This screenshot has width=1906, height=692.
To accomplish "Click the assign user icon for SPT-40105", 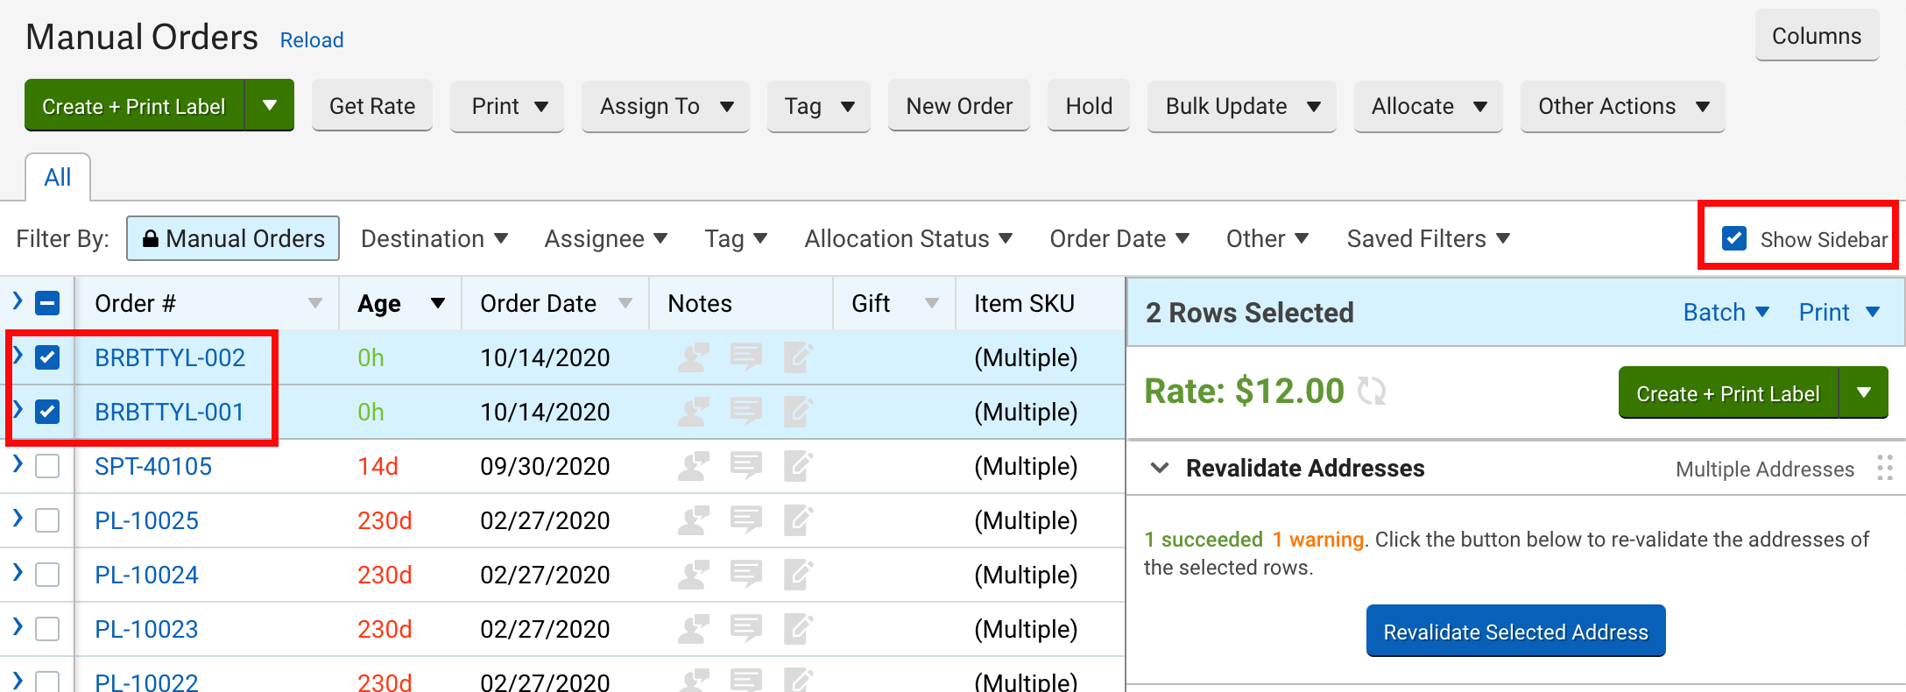I will (694, 466).
